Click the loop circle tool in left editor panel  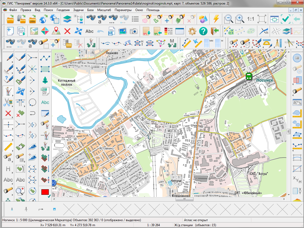32,102
